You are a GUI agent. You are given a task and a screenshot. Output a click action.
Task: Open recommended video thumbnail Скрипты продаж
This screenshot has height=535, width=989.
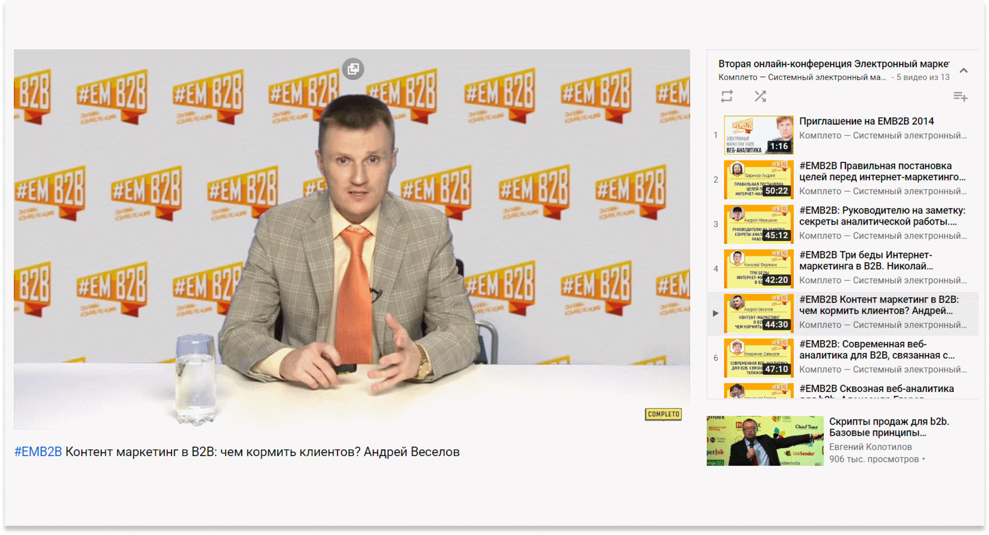(x=765, y=441)
